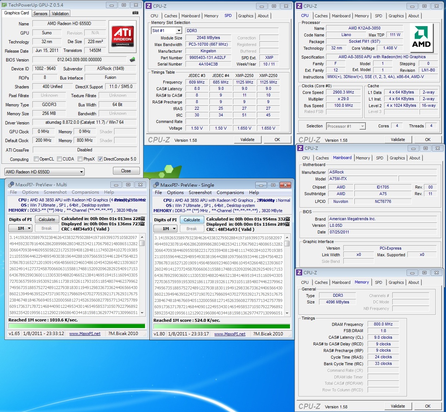Click the MaxxPI Single window title icon

pyautogui.click(x=156, y=185)
